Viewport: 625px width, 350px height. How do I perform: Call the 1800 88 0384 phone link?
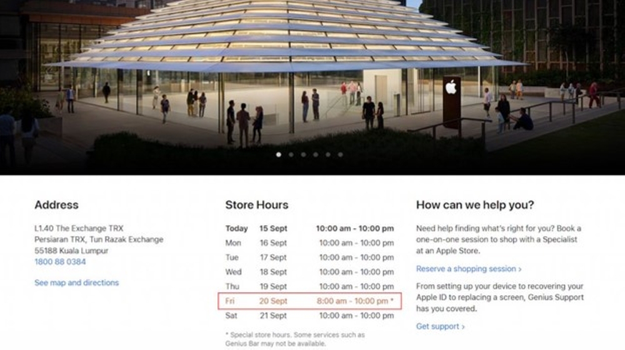pyautogui.click(x=60, y=262)
